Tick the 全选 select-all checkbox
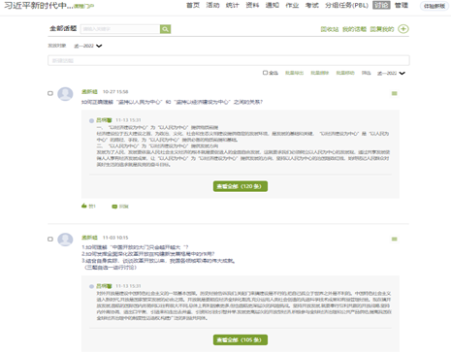The width and height of the screenshot is (451, 353). click(265, 73)
